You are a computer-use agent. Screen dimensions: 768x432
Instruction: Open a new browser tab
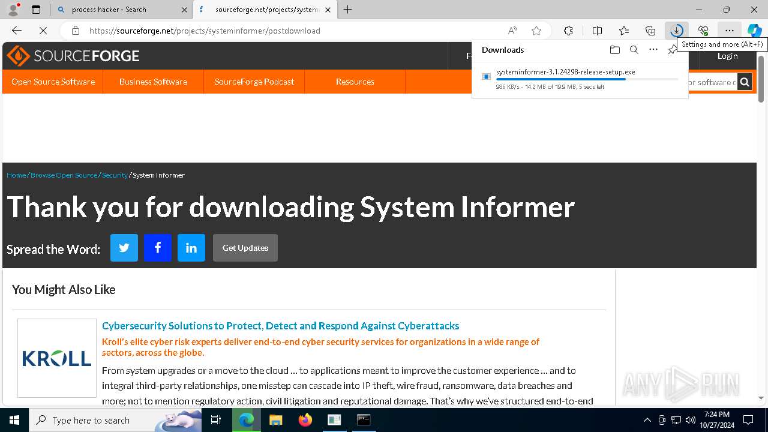347,10
